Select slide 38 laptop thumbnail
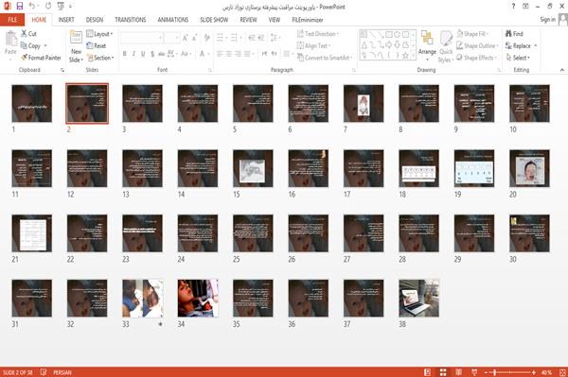Image resolution: width=568 pixels, height=377 pixels. (418, 299)
